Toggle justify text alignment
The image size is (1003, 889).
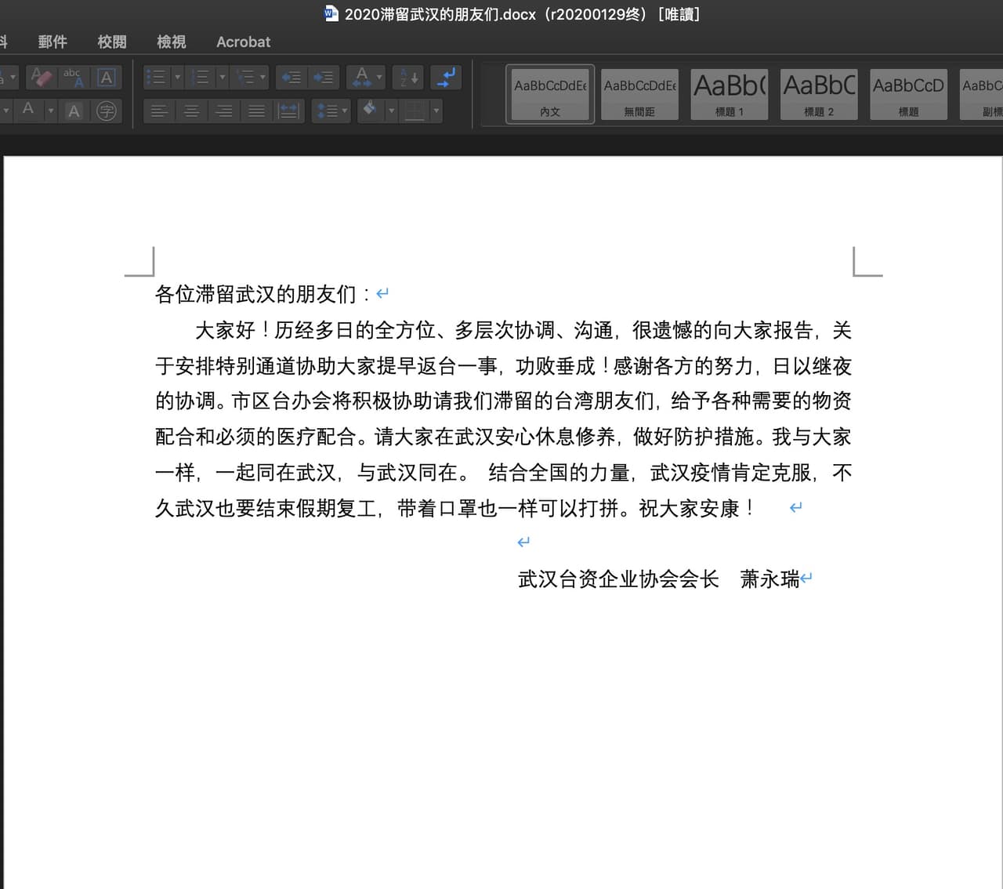point(256,111)
